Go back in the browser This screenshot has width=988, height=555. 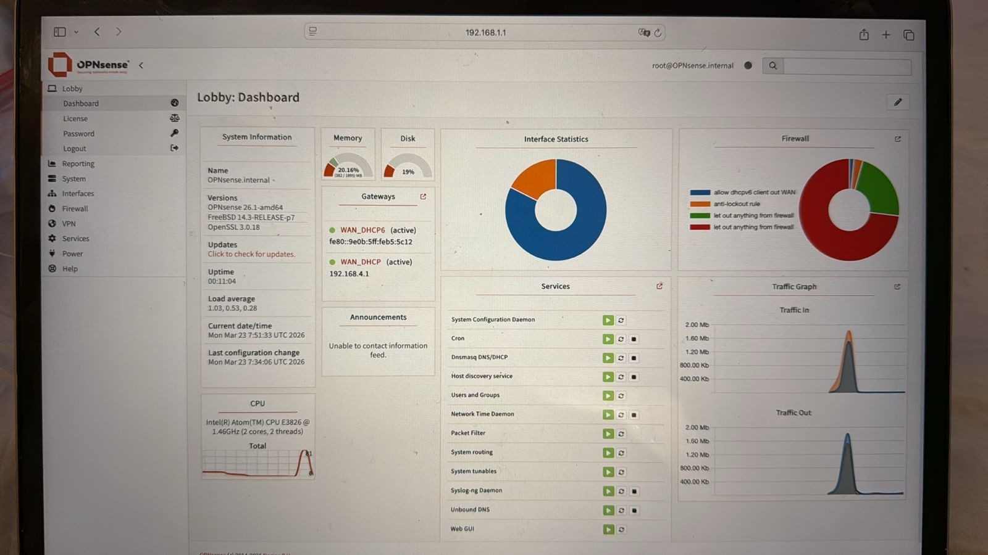[97, 31]
